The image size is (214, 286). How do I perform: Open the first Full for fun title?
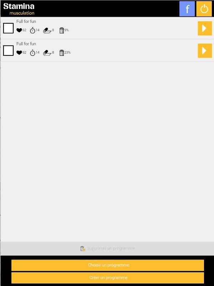point(26,21)
